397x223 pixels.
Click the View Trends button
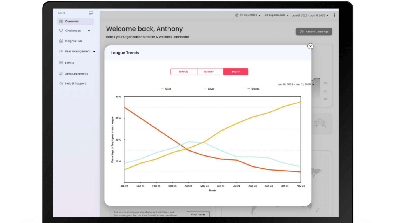(198, 214)
